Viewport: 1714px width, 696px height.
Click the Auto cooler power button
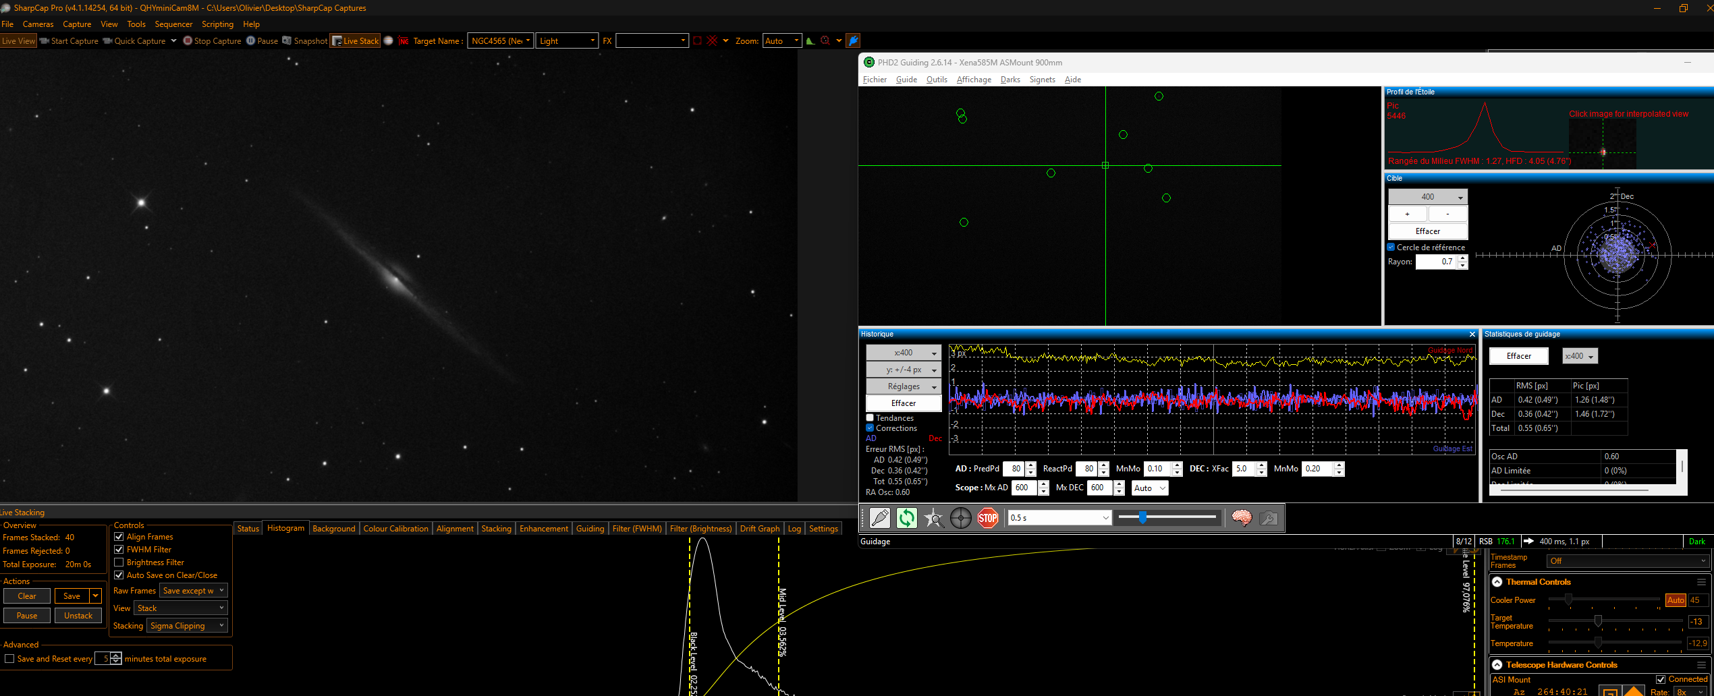pyautogui.click(x=1676, y=600)
